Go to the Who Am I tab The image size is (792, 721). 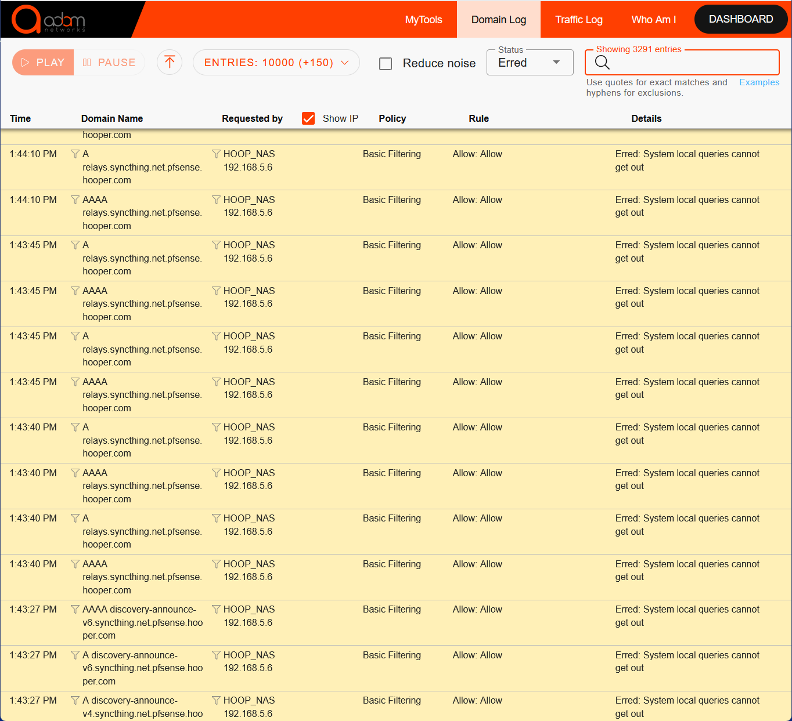click(653, 20)
